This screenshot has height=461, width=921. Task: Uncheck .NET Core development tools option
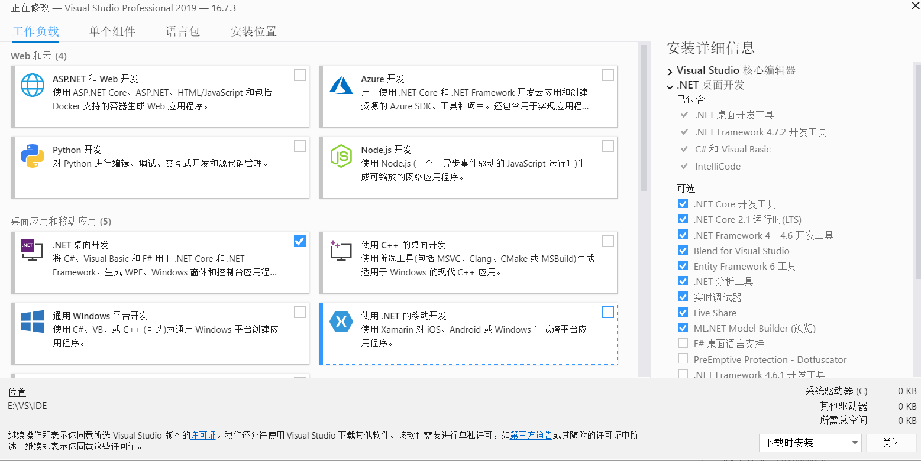[x=683, y=204]
